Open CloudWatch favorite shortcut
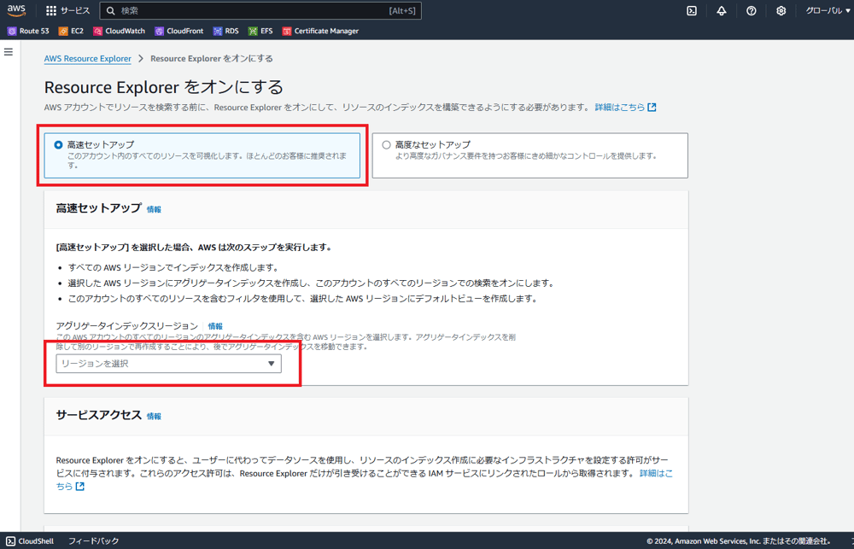 (120, 31)
